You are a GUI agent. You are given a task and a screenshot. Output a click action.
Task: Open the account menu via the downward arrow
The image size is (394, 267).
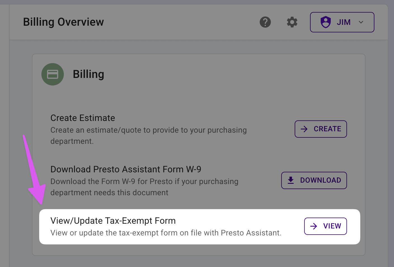361,22
